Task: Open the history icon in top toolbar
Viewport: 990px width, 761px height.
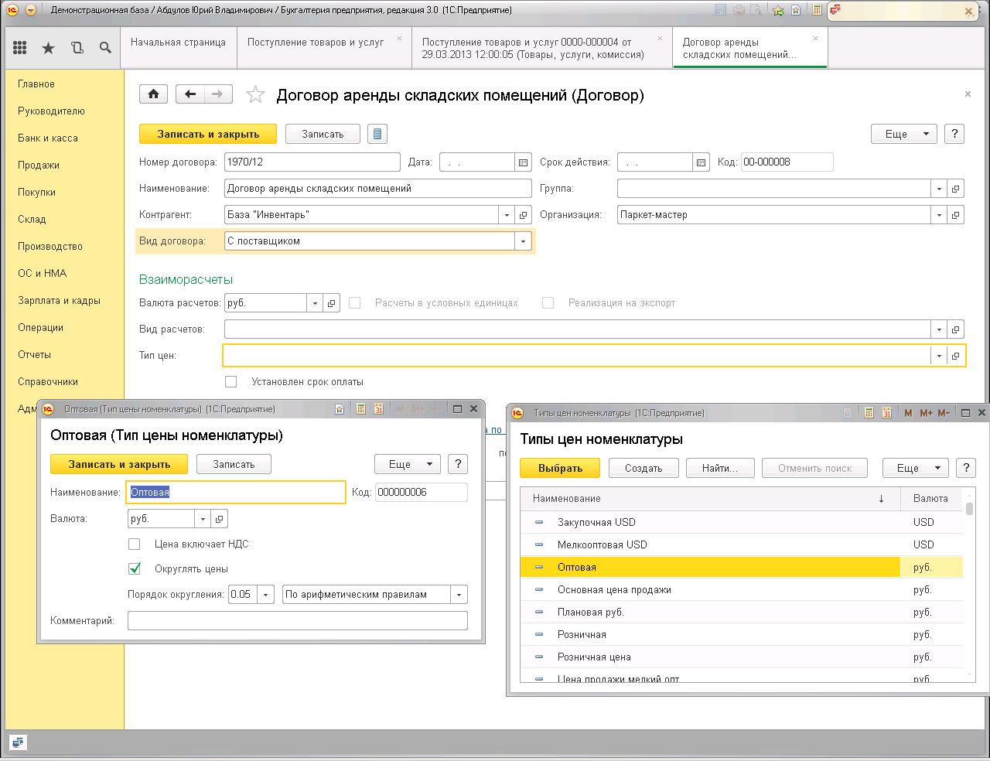Action: (77, 48)
